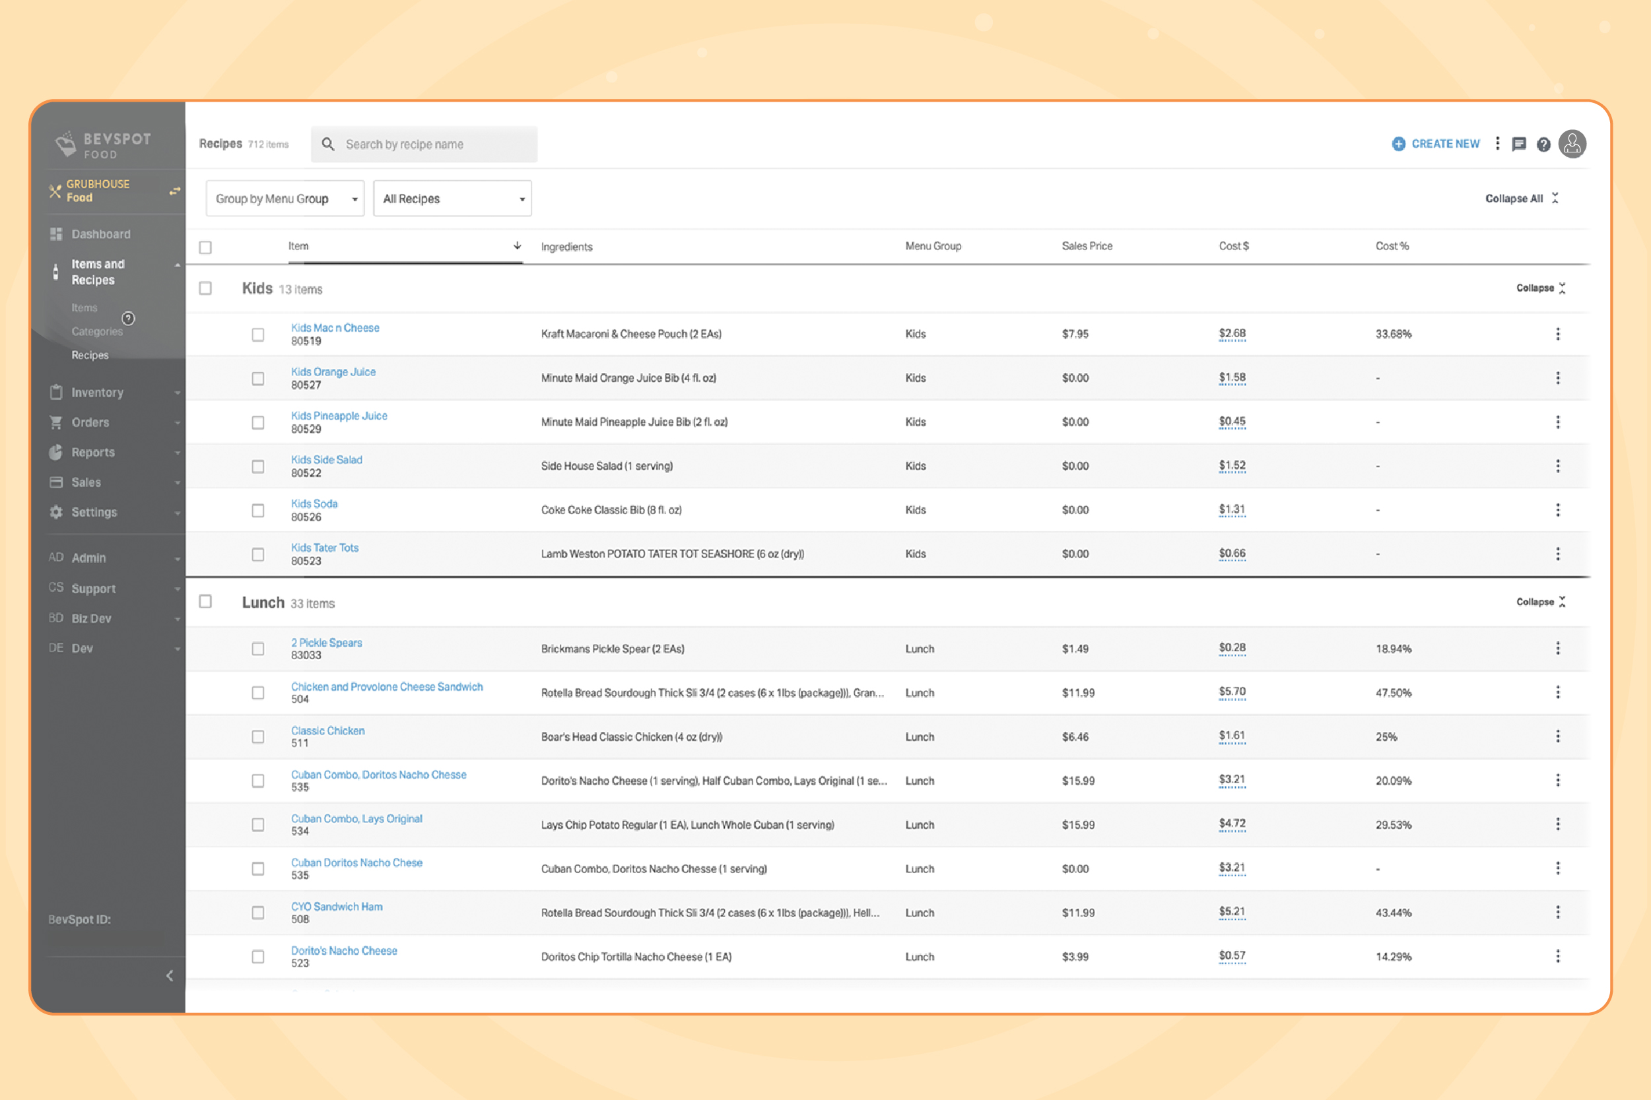Image resolution: width=1651 pixels, height=1100 pixels.
Task: Open Categories in the sidebar menu
Action: coord(98,331)
